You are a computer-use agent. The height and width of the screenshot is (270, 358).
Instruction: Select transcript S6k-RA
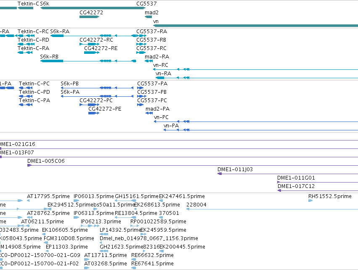(x=93, y=36)
